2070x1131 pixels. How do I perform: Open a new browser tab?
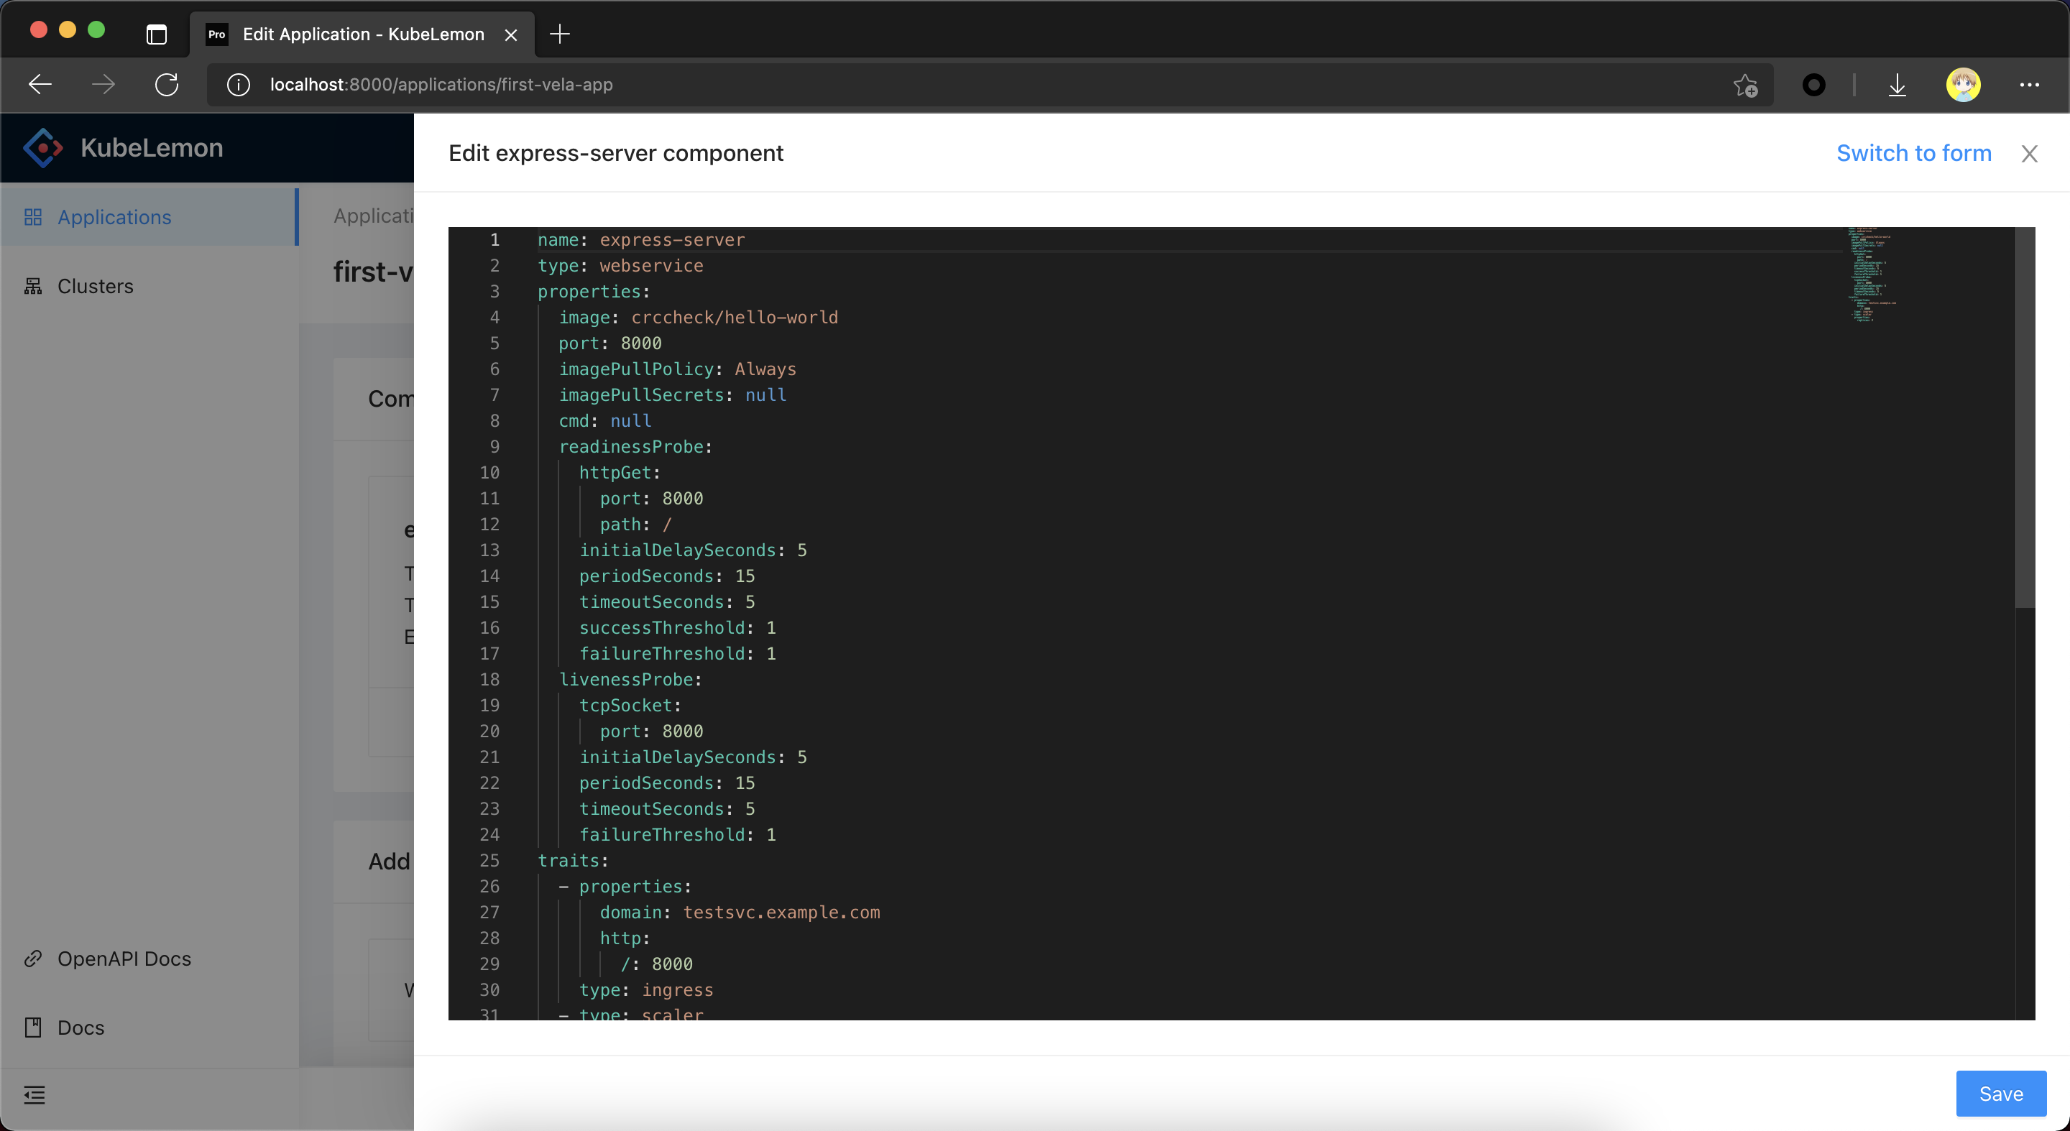pyautogui.click(x=560, y=34)
